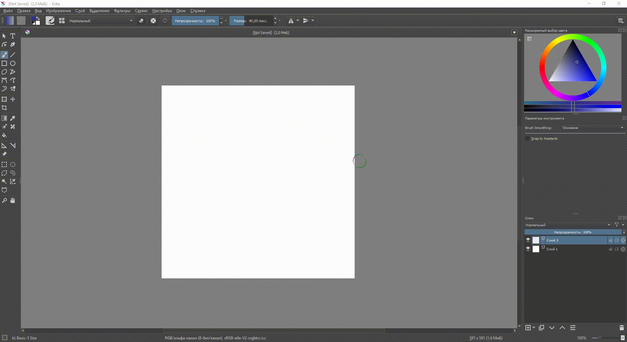Toggle vertical mirror mode
Screen dimensions: 627x342
(x=306, y=21)
